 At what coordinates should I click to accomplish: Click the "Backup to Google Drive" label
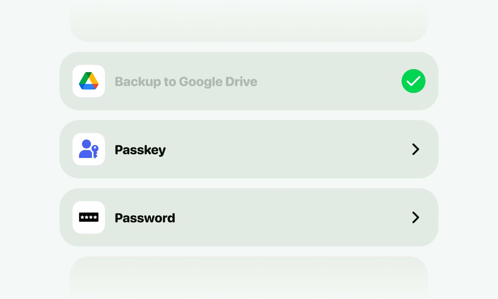pos(186,81)
